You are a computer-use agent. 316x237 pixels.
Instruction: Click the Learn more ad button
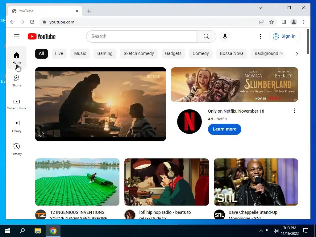[225, 129]
